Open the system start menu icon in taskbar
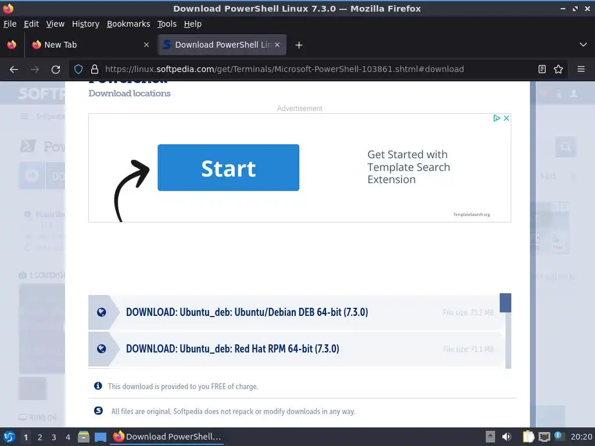 9,437
